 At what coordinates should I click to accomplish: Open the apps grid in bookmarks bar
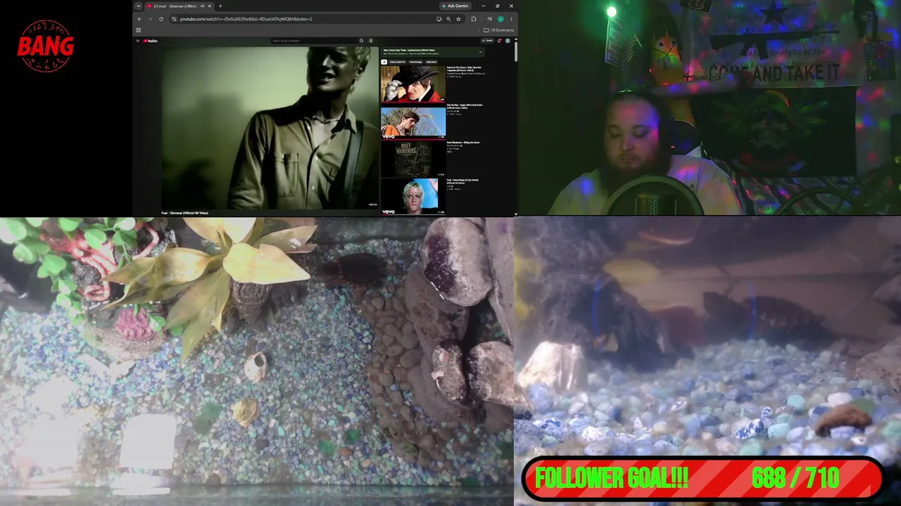point(139,30)
